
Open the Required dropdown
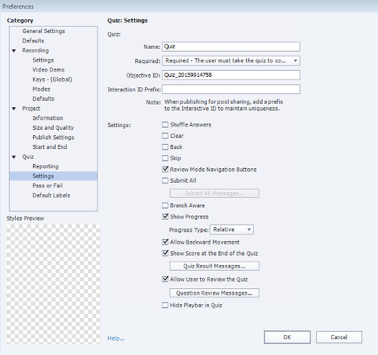tap(231, 60)
